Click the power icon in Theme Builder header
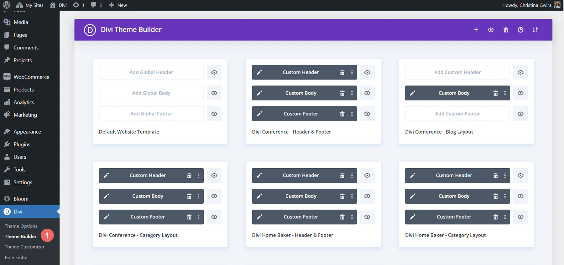 [491, 30]
